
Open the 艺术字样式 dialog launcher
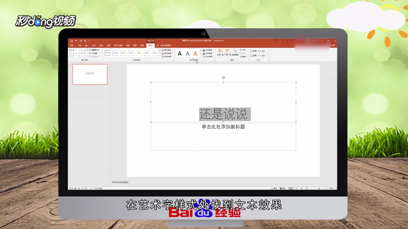214,60
